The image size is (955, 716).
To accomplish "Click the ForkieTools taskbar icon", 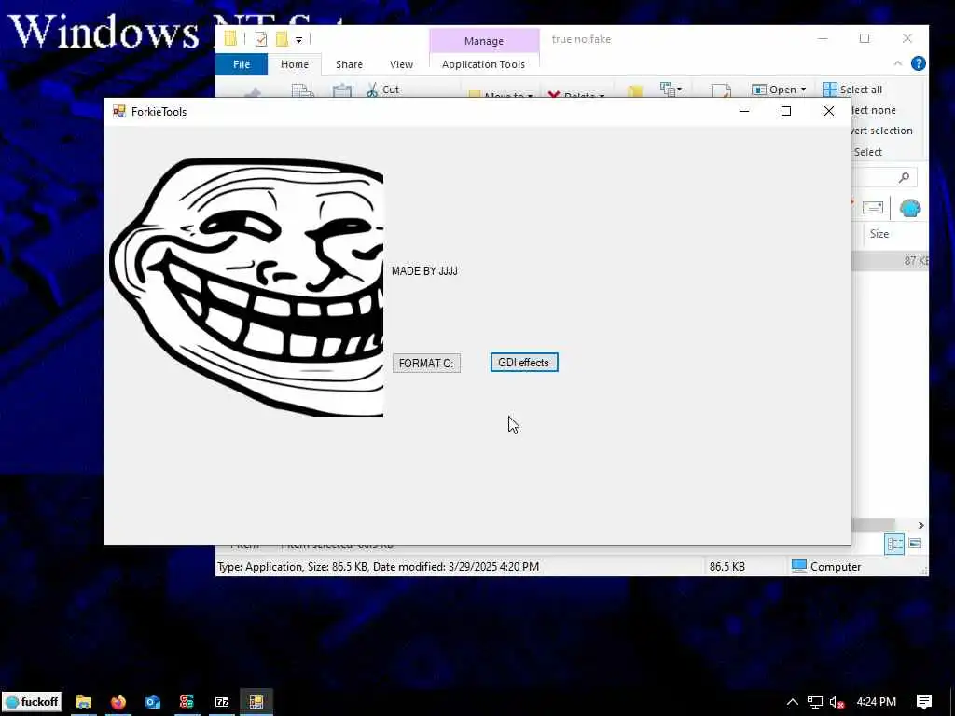I will [256, 702].
